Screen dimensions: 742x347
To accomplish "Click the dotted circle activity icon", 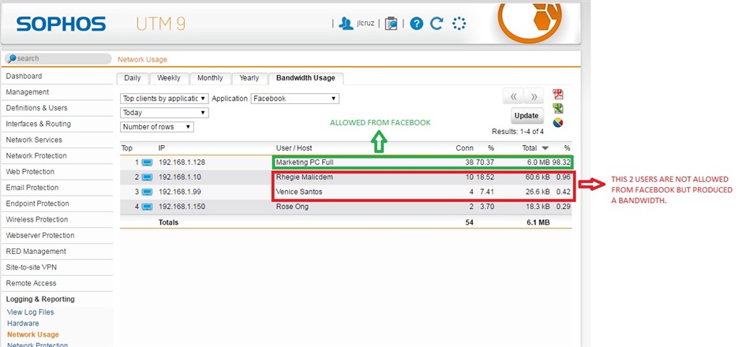I will pos(459,23).
